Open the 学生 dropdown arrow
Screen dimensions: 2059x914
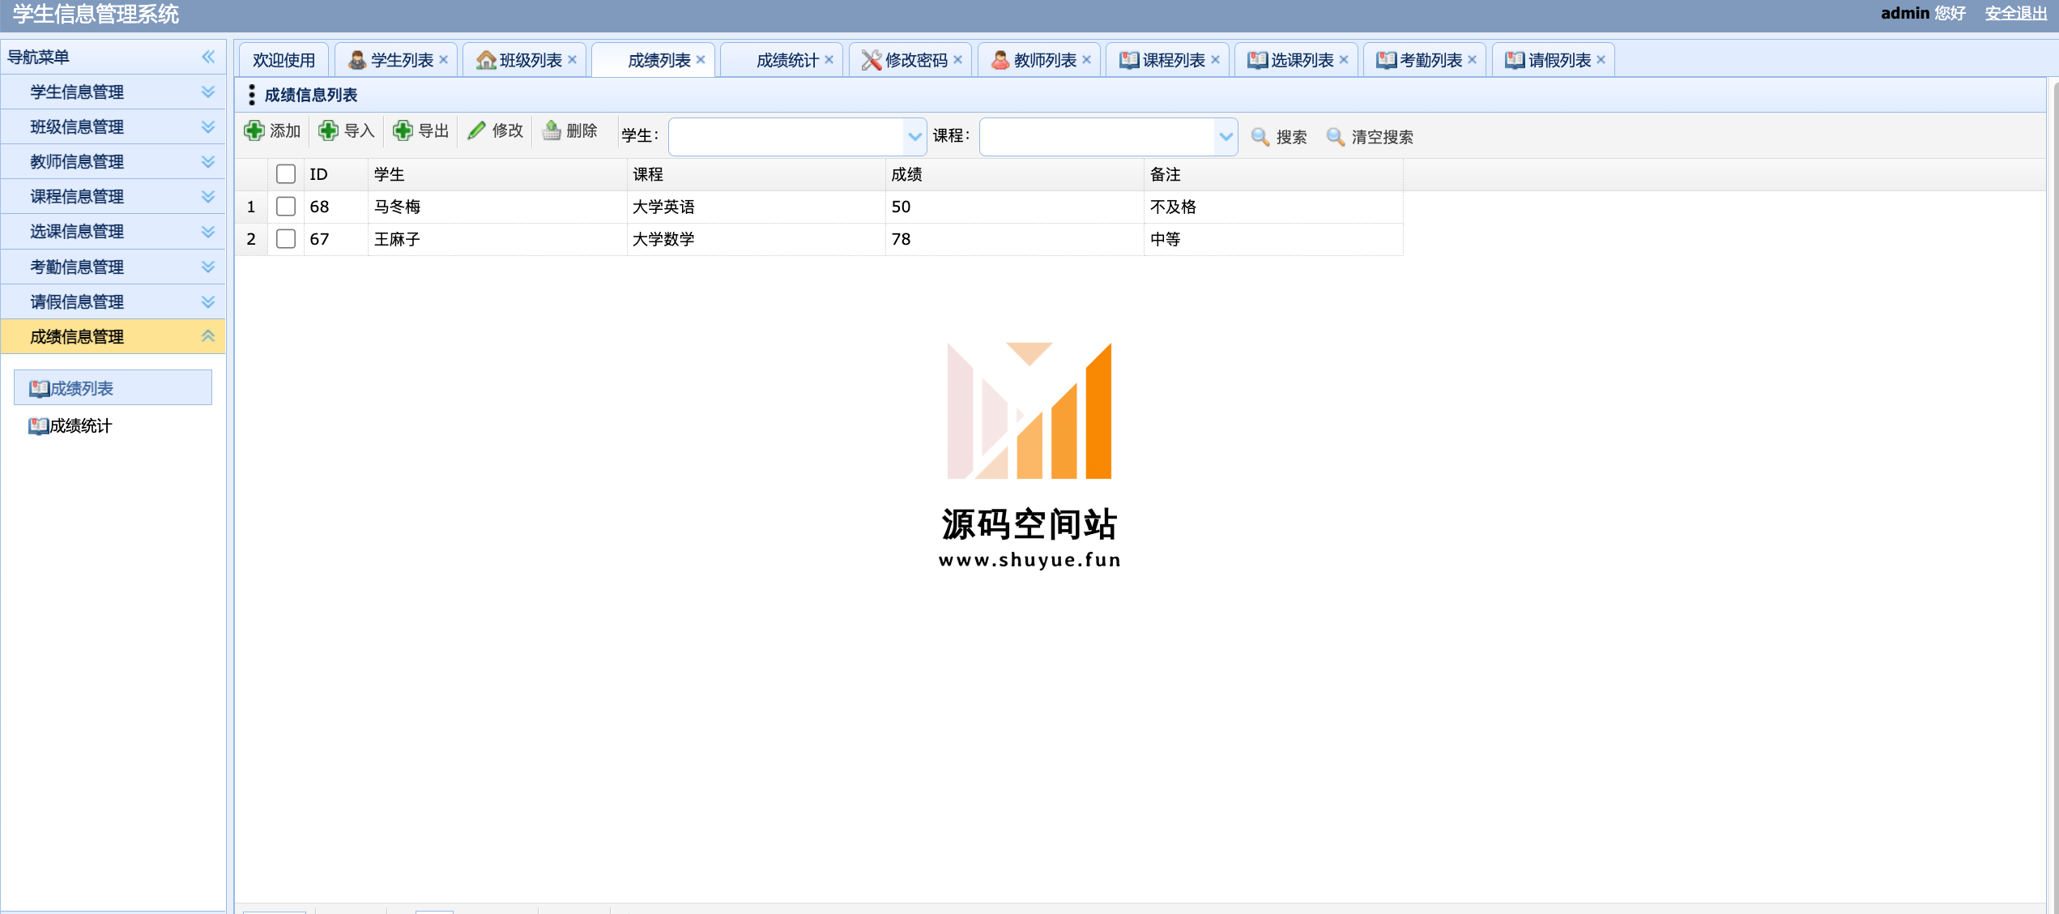click(x=914, y=137)
